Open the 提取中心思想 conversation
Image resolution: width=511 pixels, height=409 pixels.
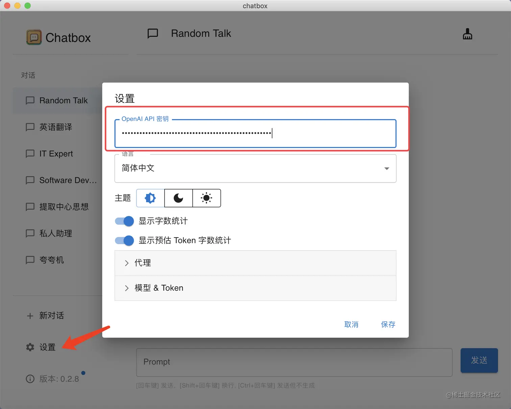(57, 207)
